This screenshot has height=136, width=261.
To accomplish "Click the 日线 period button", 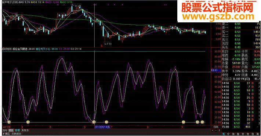I will (216, 127).
